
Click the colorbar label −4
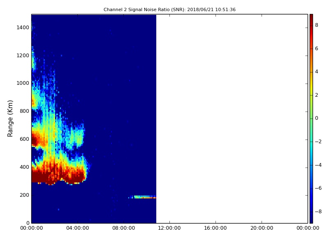pyautogui.click(x=318, y=165)
